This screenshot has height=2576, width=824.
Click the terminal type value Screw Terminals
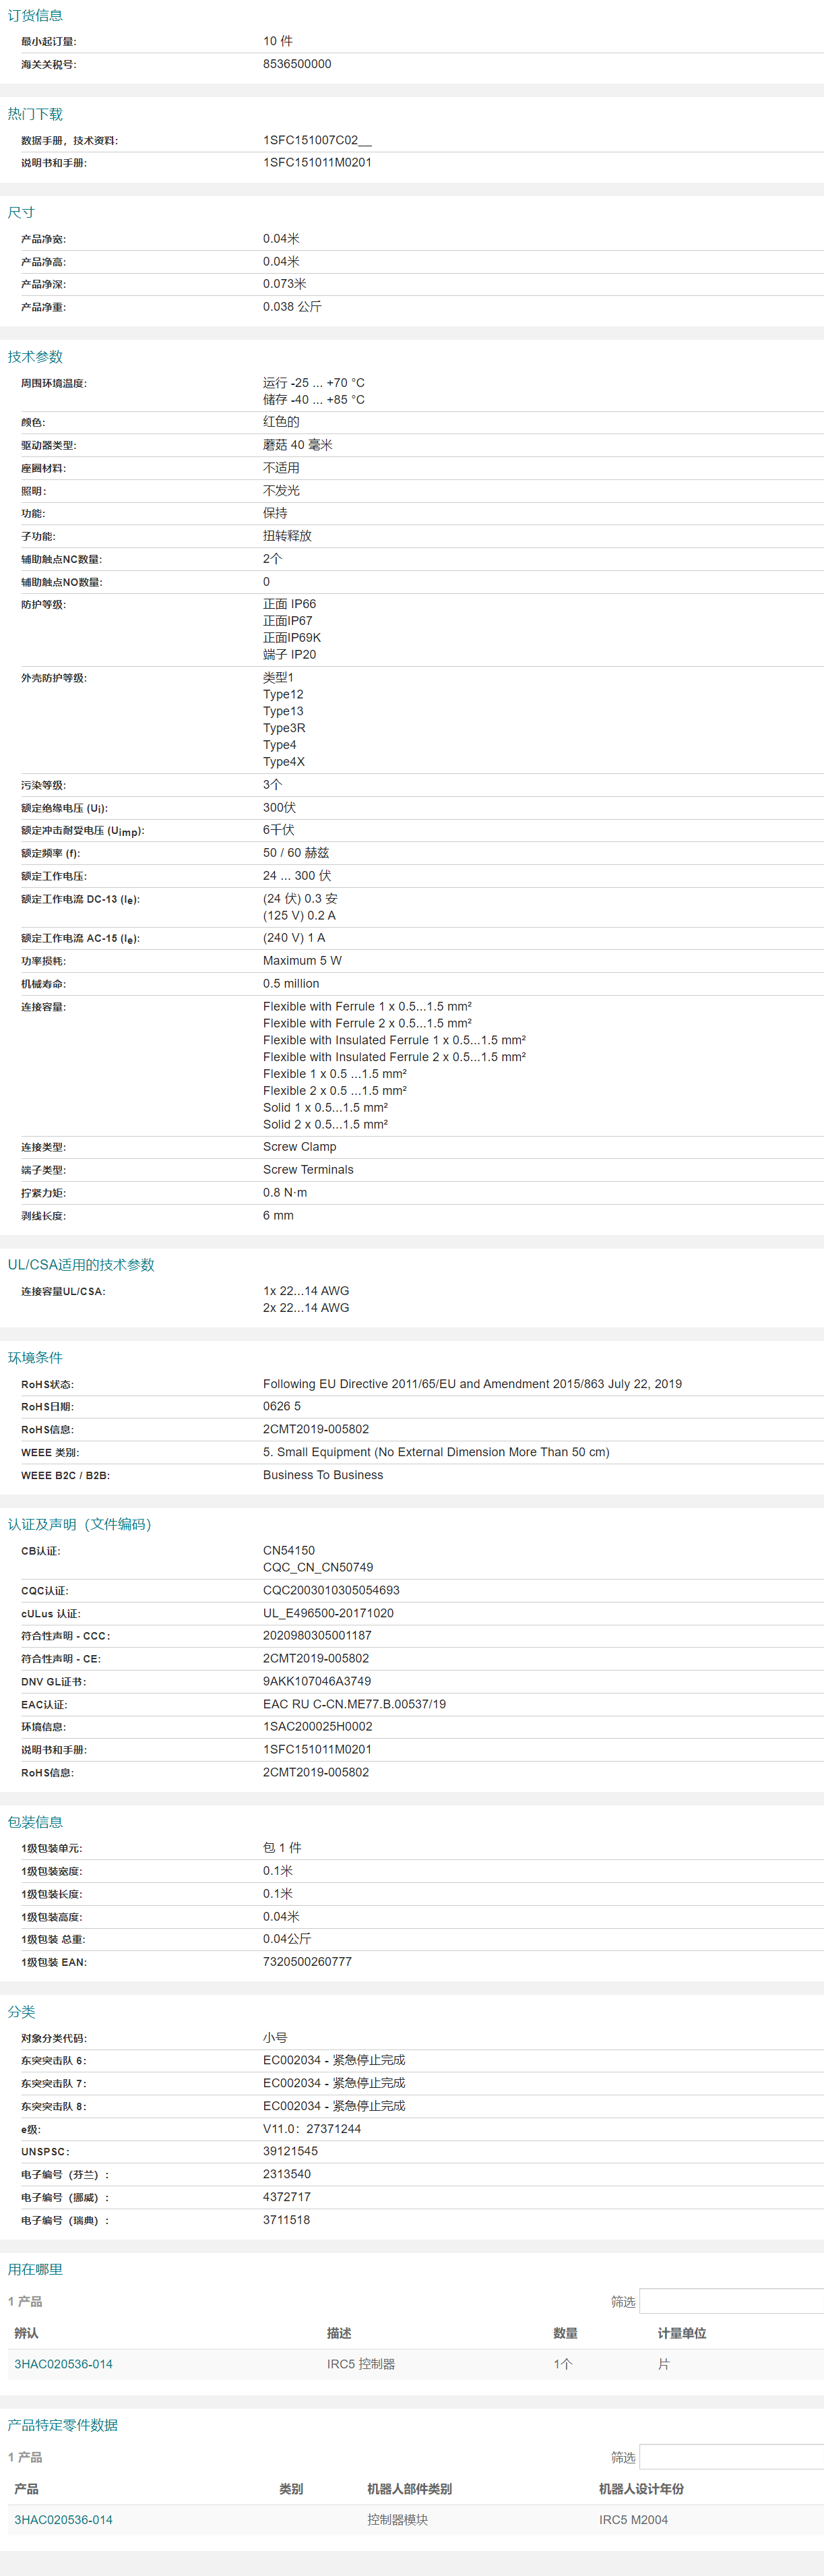click(308, 1170)
